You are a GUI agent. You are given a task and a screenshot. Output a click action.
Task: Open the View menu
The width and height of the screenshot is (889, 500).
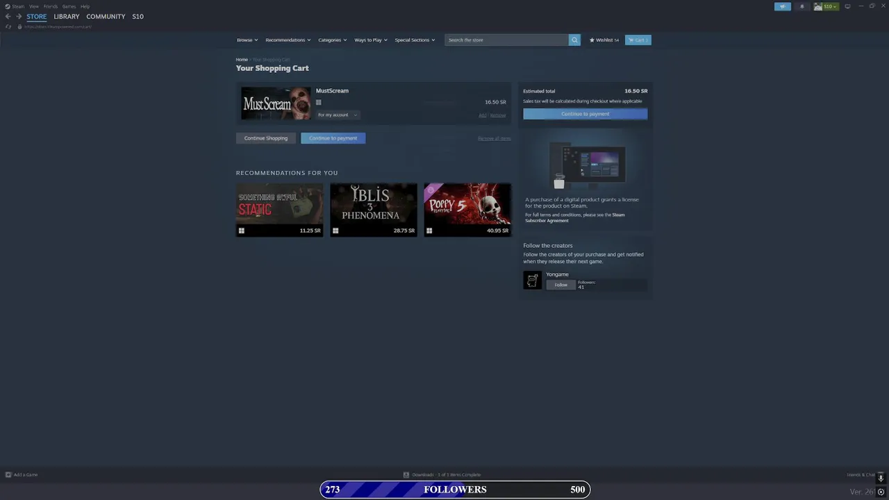coord(33,6)
